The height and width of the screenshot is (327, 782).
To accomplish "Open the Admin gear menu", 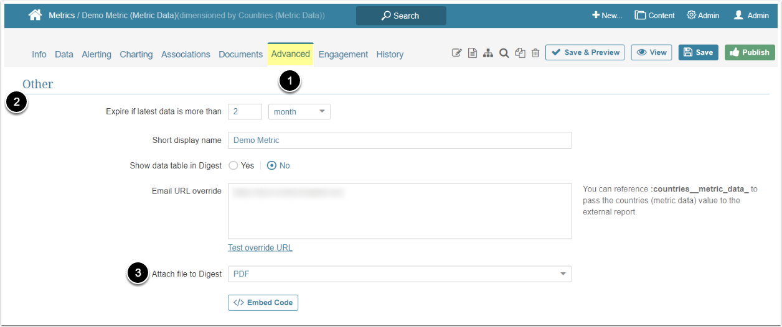I will click(703, 16).
